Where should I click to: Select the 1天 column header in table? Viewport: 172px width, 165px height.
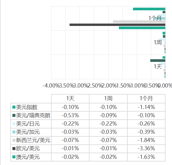70,98
